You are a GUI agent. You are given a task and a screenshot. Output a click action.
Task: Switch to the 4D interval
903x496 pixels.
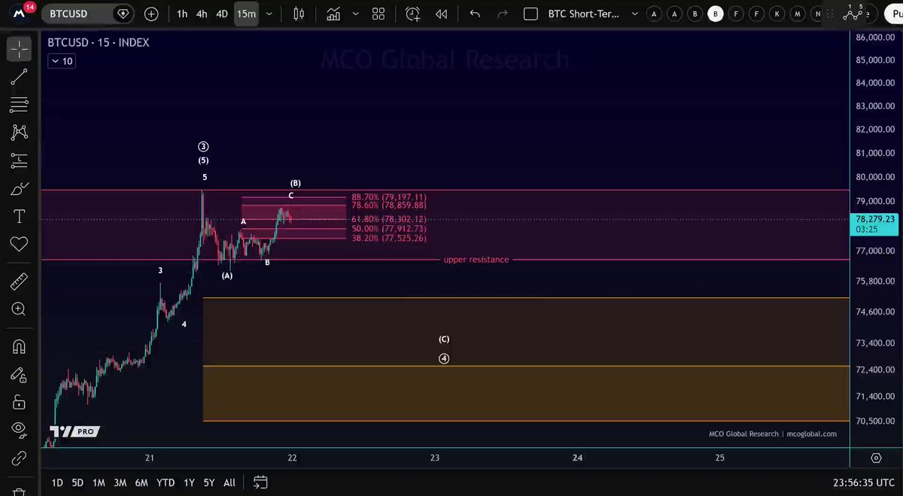(x=221, y=14)
